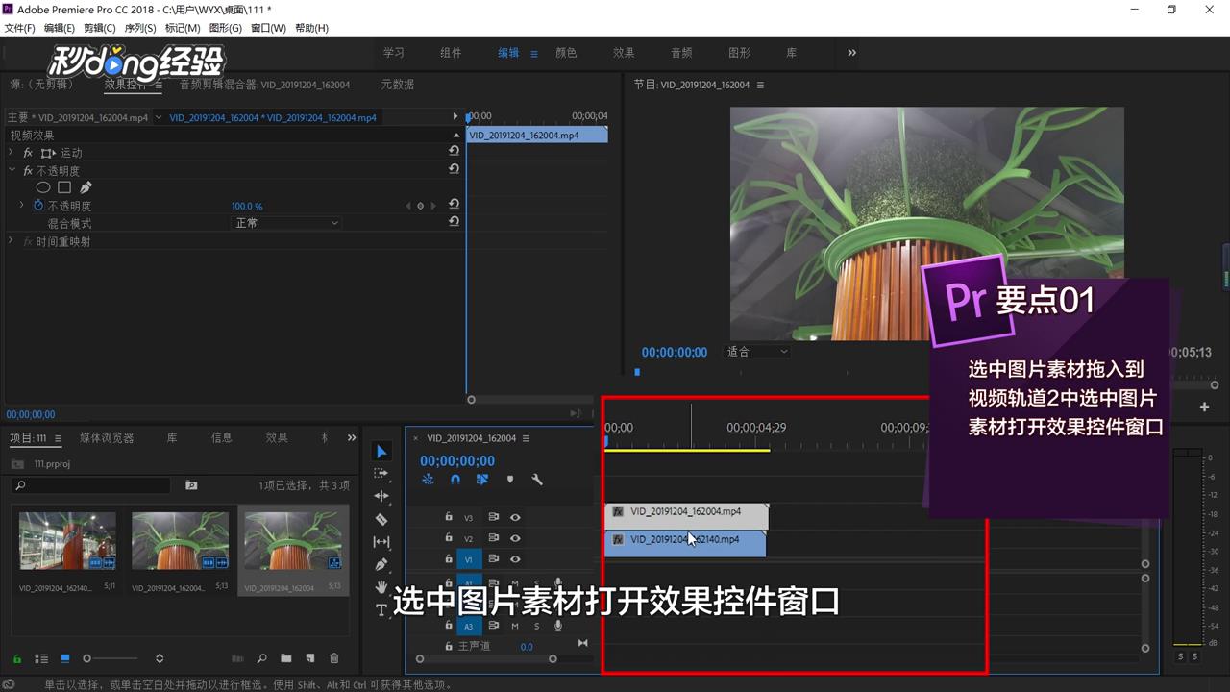
Task: Expand the 运动 effect properties
Action: [x=11, y=153]
